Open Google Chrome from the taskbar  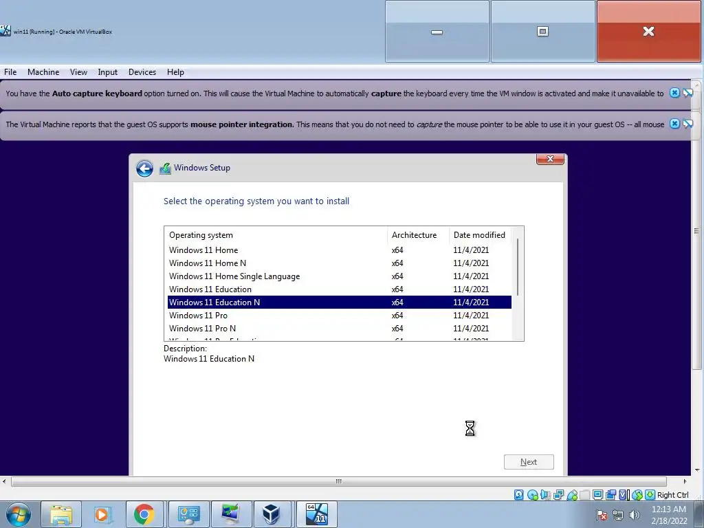point(144,514)
